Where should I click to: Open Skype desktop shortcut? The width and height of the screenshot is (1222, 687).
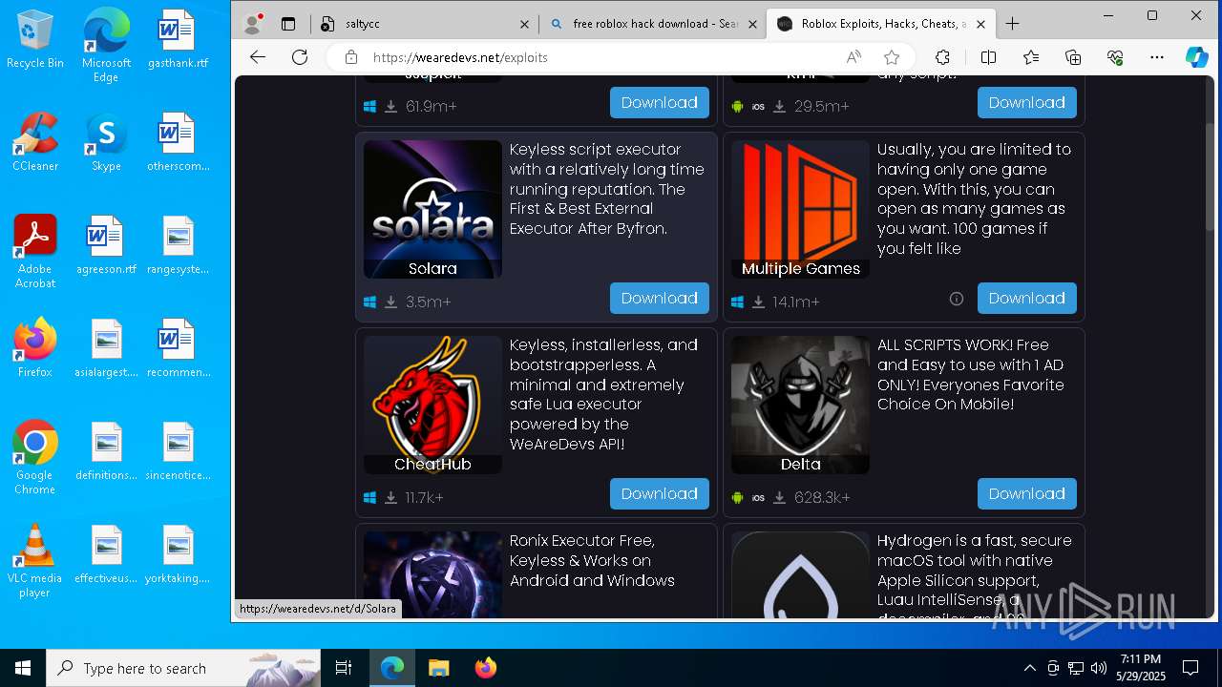(106, 142)
